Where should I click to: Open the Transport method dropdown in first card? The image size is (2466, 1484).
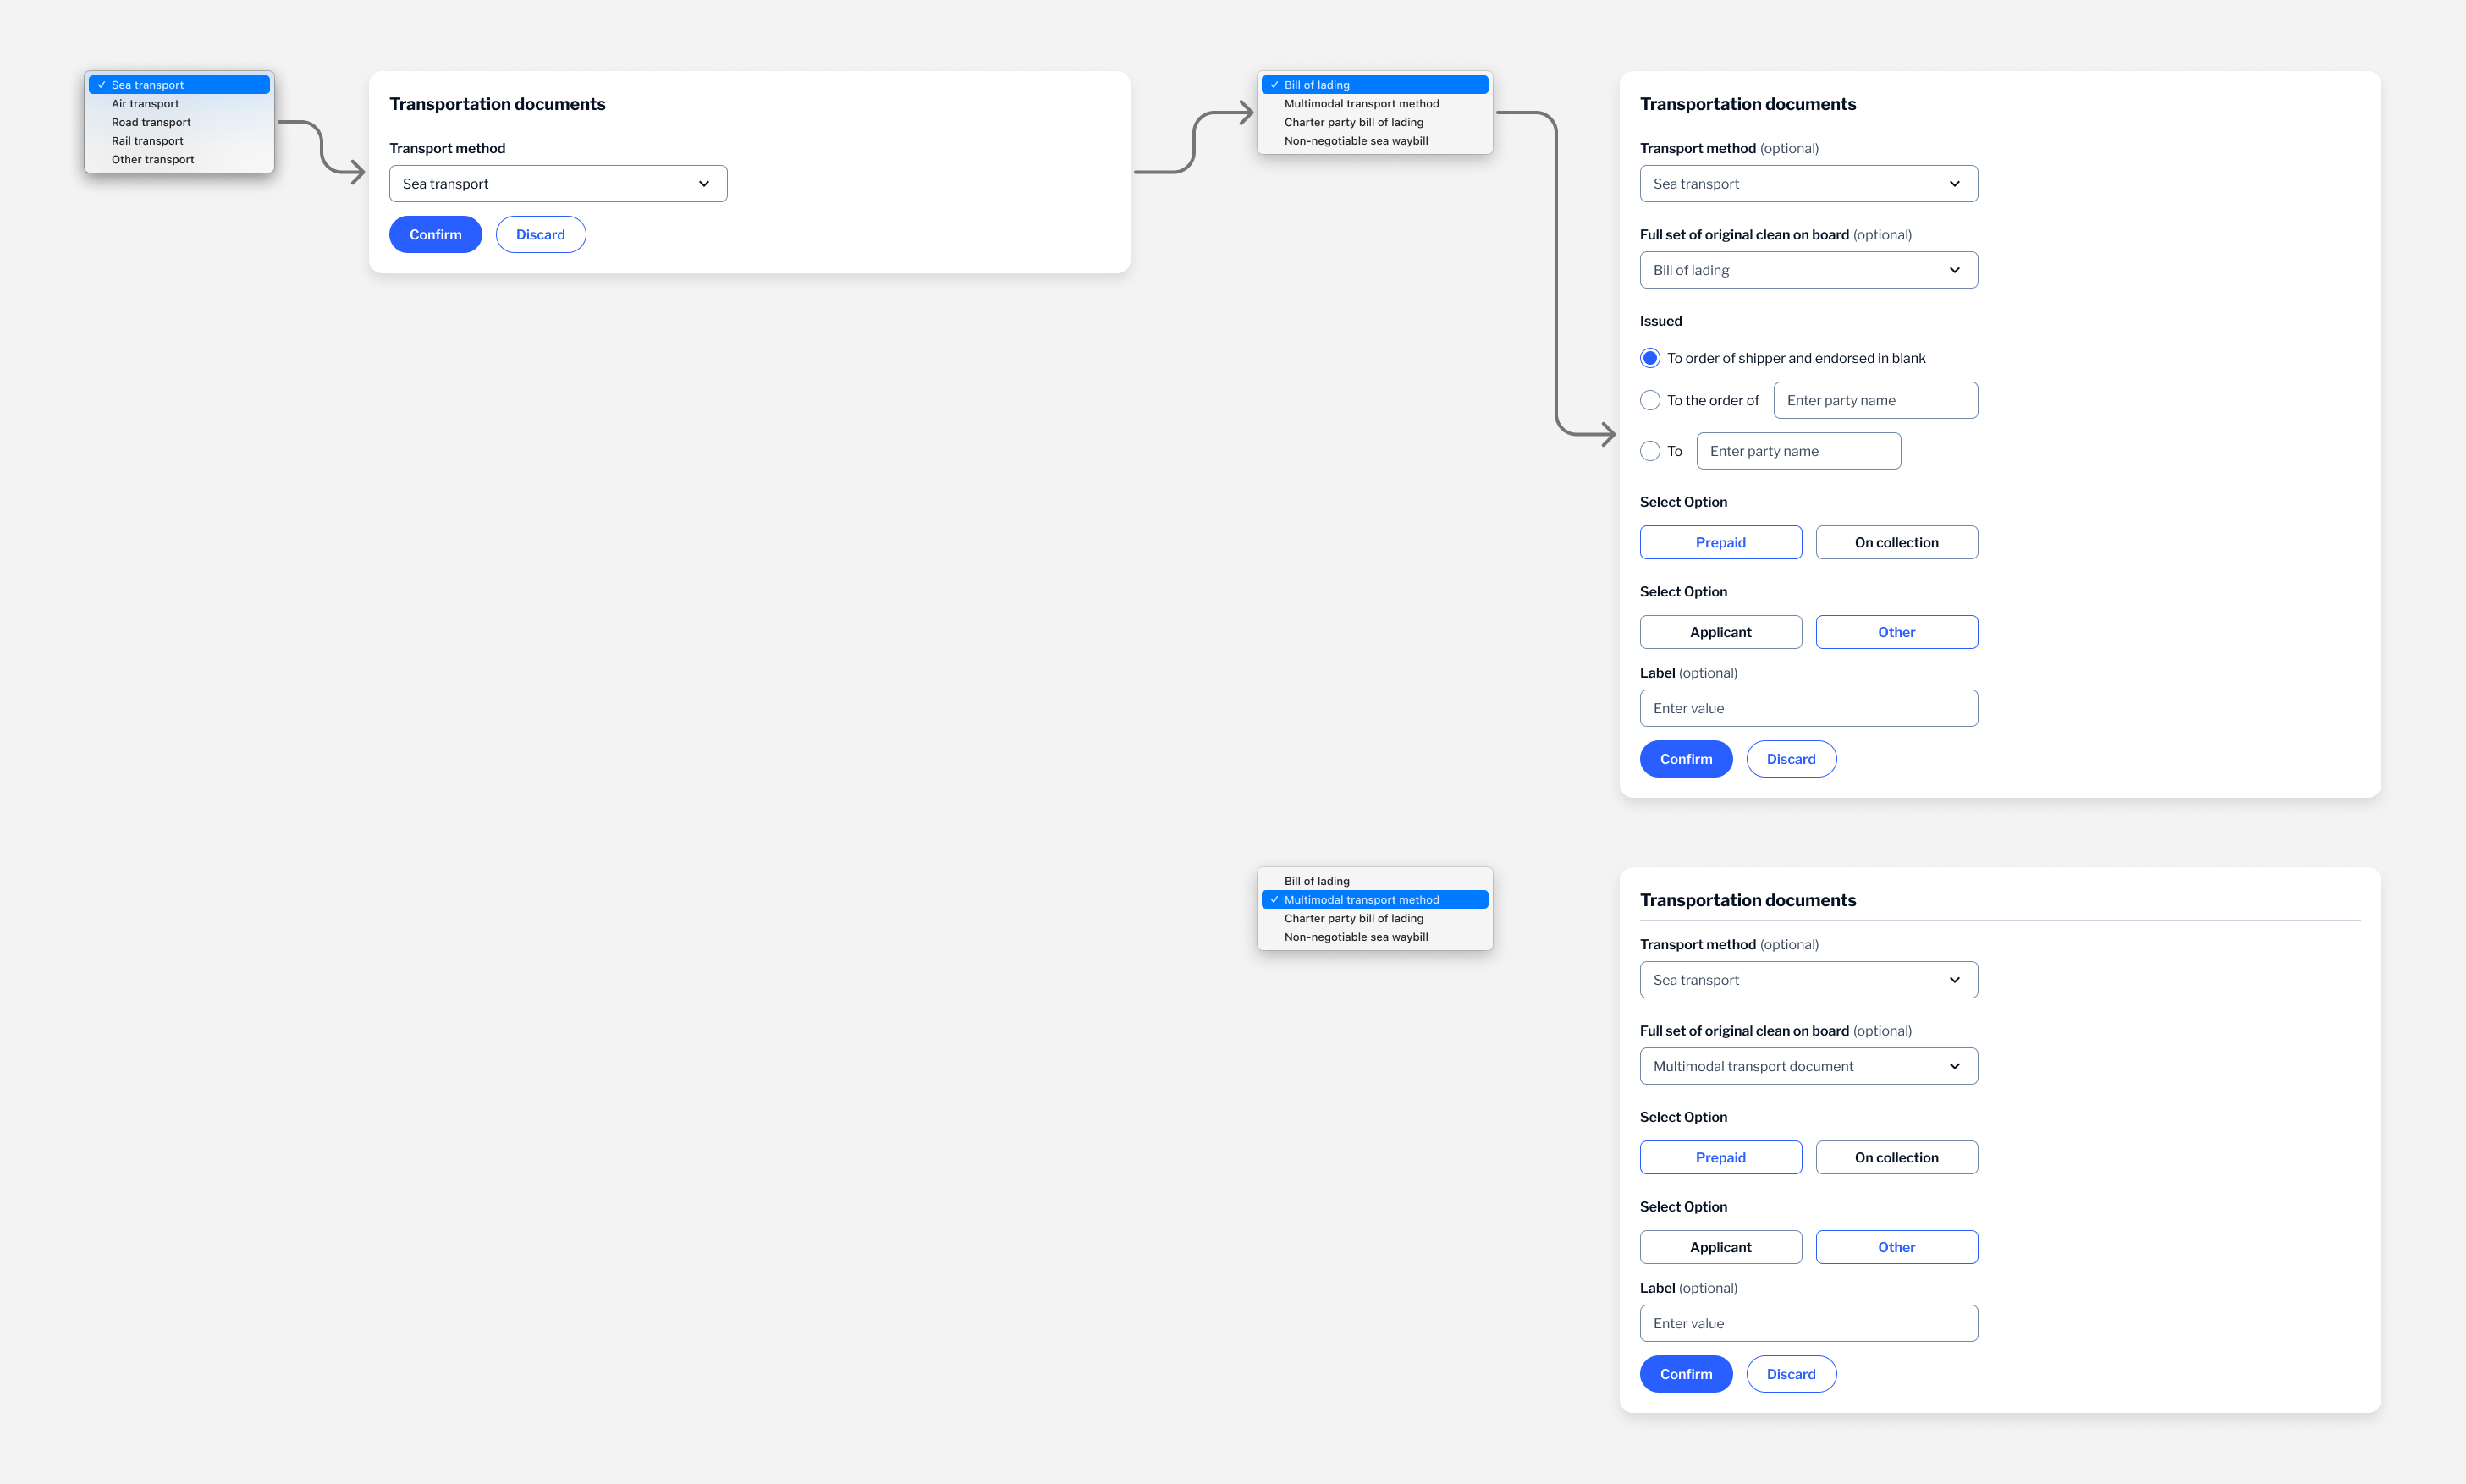coord(557,183)
